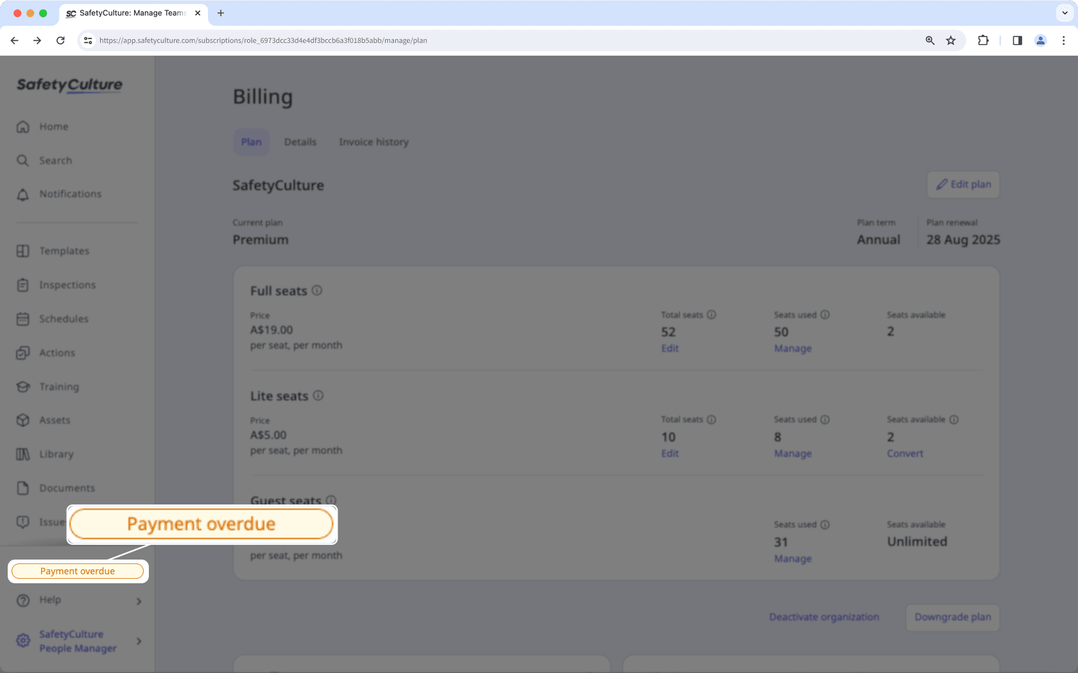
Task: Select the Search icon in the sidebar
Action: [x=22, y=160]
